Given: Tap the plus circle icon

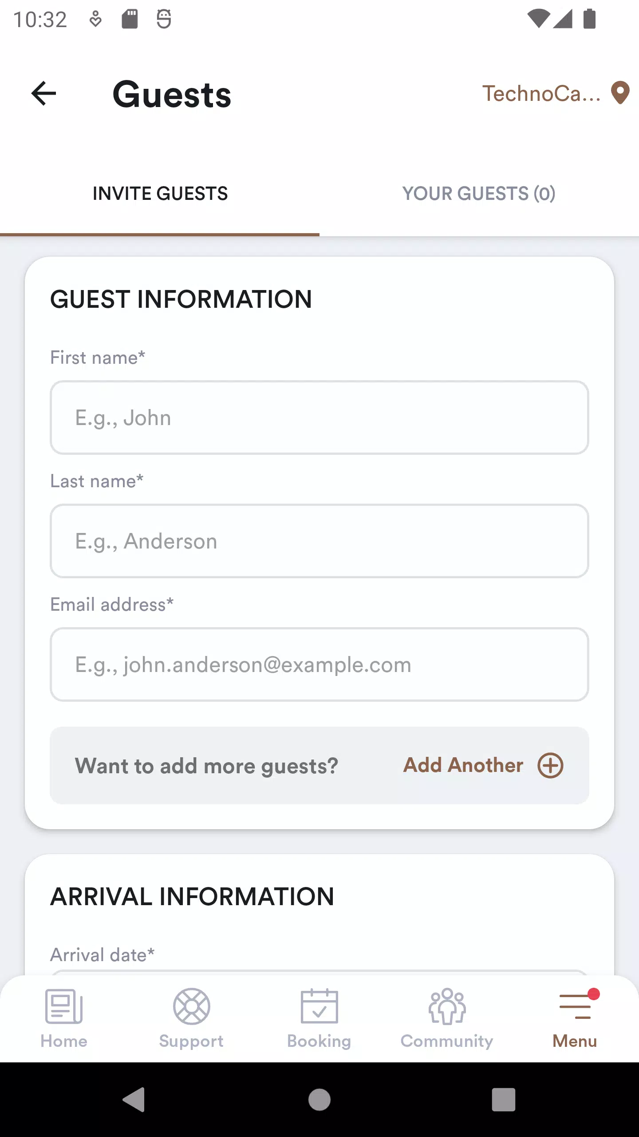Looking at the screenshot, I should pyautogui.click(x=550, y=765).
